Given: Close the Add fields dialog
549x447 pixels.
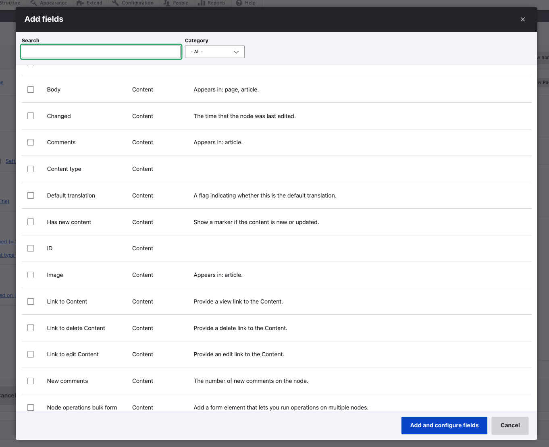Looking at the screenshot, I should click(523, 19).
